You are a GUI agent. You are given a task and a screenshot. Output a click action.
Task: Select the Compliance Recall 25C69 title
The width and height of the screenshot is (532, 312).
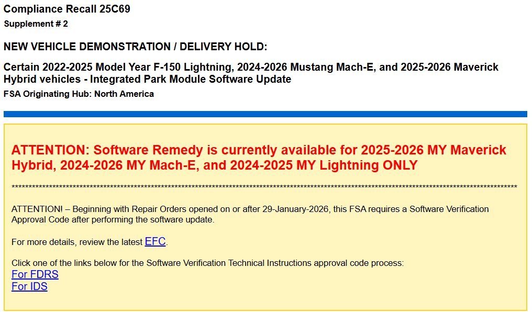coord(65,9)
